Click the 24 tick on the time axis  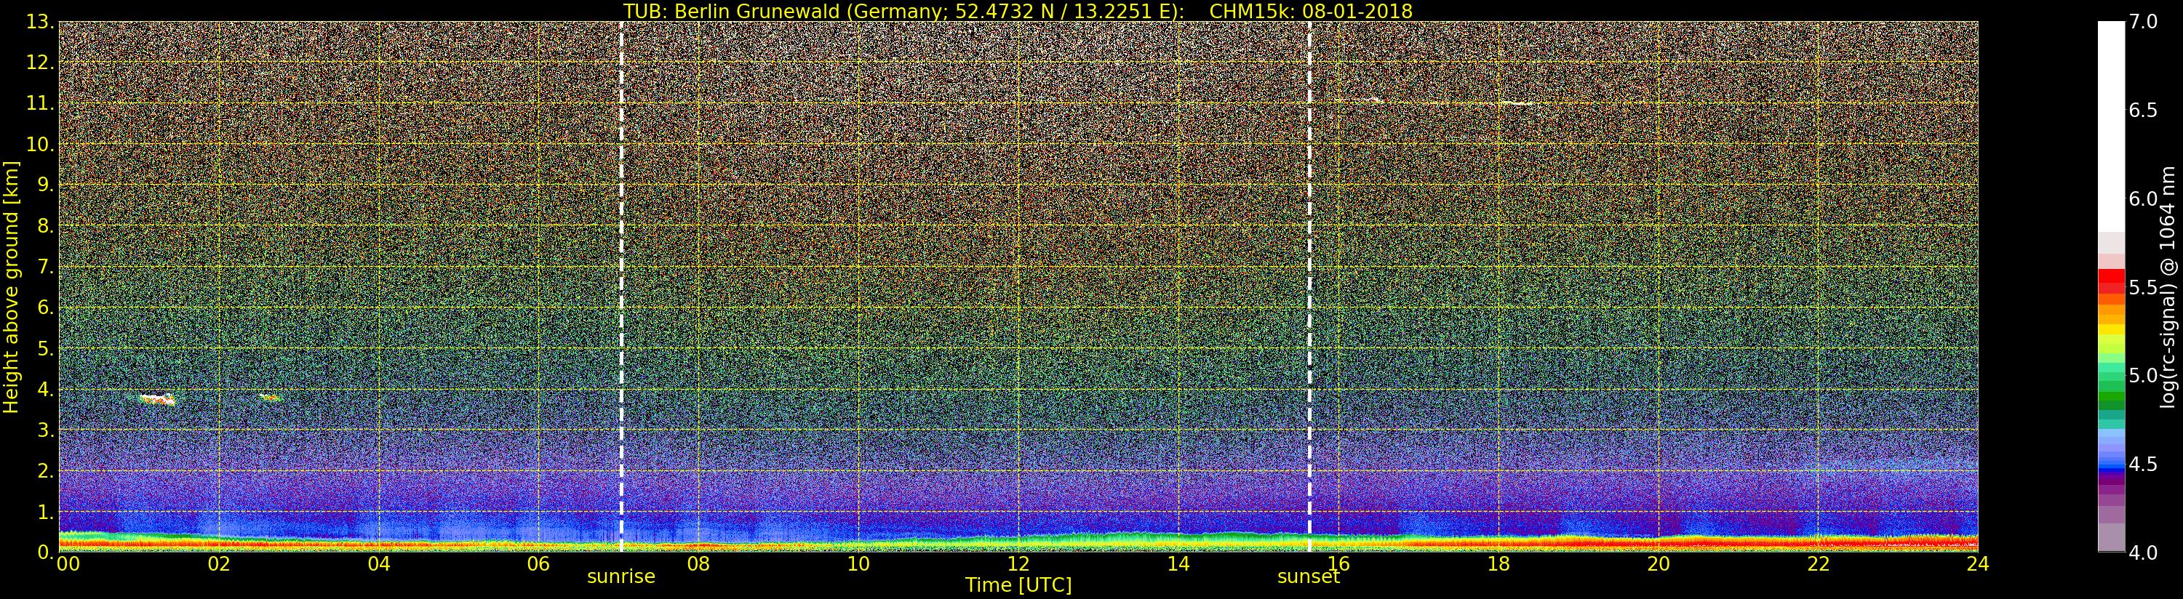pyautogui.click(x=1977, y=564)
